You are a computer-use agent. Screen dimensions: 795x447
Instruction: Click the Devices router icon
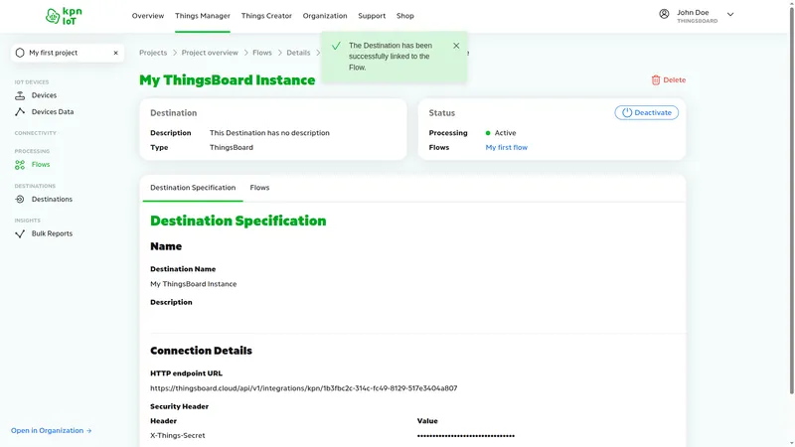point(20,95)
